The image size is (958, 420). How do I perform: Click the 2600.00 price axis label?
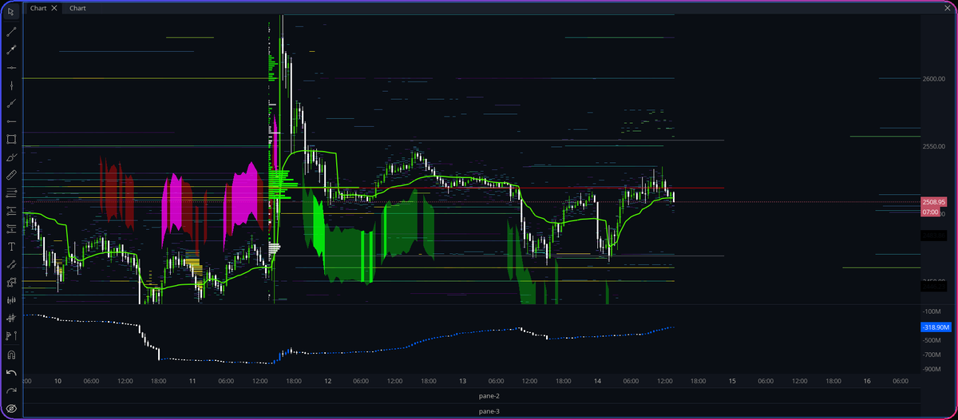[934, 79]
